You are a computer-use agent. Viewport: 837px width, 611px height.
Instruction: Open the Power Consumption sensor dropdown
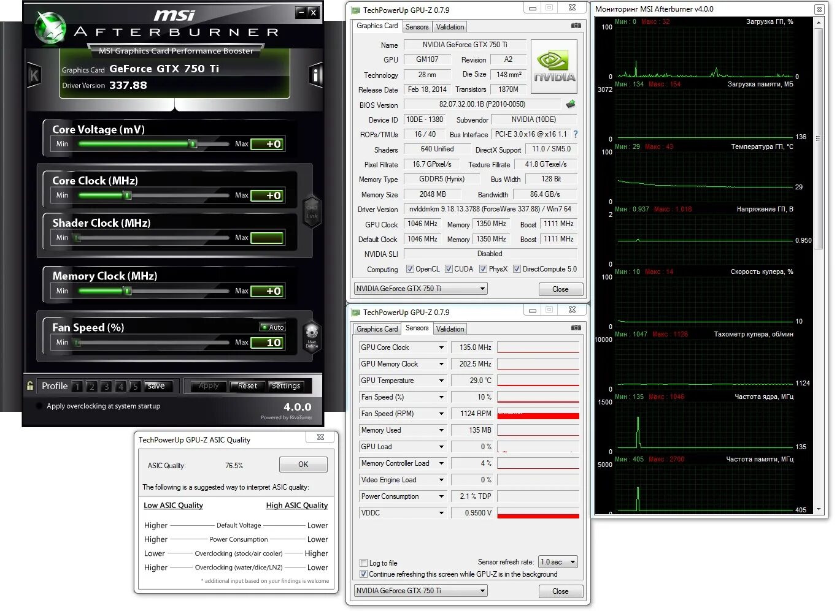tap(441, 496)
